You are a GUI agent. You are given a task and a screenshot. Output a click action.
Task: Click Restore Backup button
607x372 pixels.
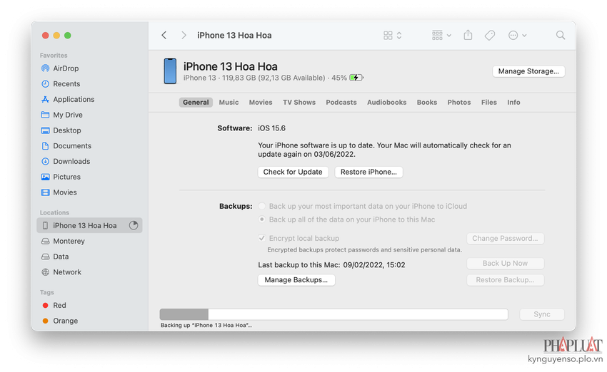click(505, 279)
